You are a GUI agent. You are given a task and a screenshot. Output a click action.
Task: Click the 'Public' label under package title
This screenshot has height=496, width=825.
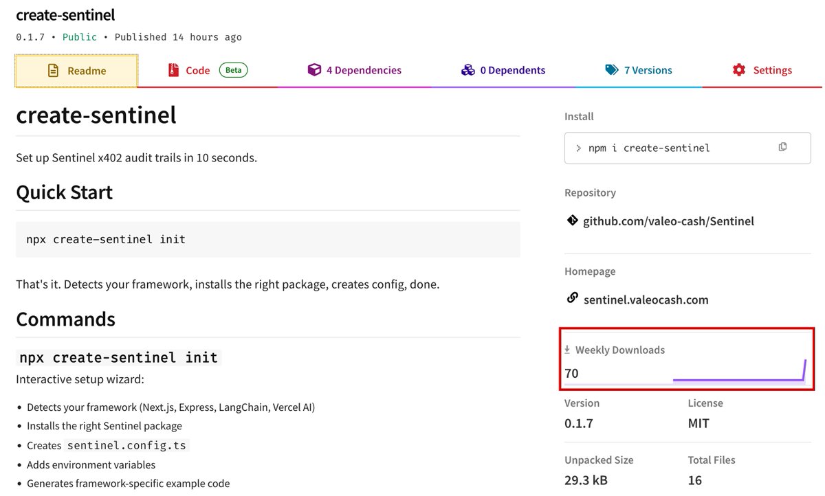tap(80, 37)
